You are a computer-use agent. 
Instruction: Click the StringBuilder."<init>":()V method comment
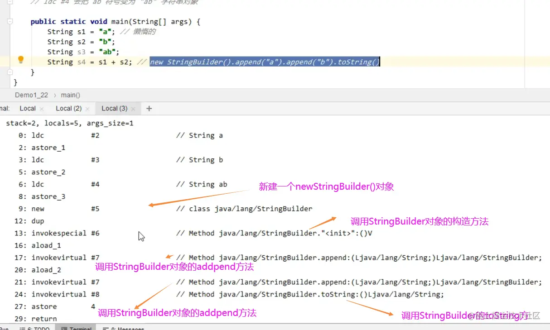click(x=274, y=233)
